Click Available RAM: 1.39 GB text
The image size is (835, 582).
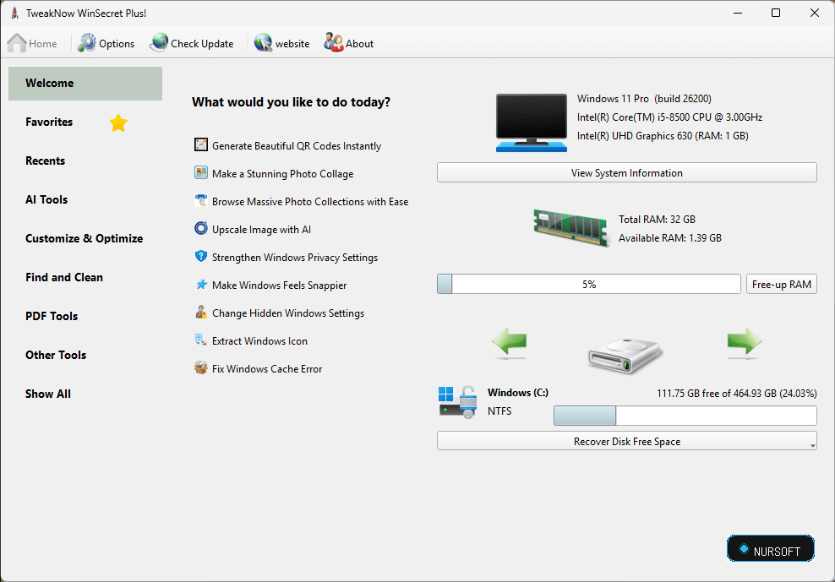click(x=670, y=238)
